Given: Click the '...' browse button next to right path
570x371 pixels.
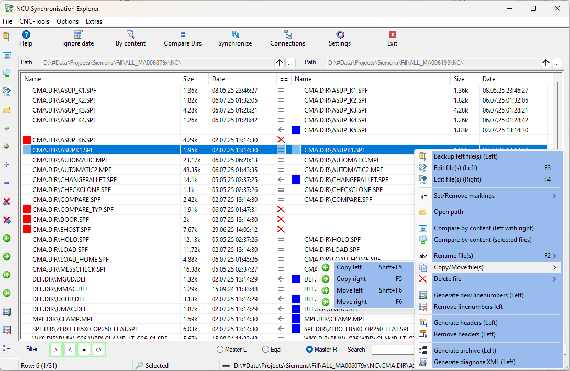Looking at the screenshot, I should [x=556, y=62].
